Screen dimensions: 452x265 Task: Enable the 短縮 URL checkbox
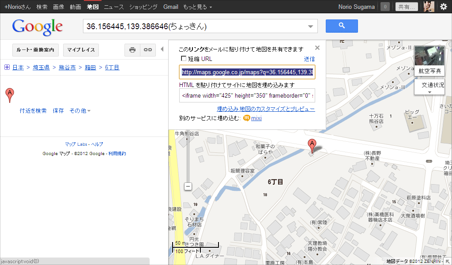click(x=183, y=58)
